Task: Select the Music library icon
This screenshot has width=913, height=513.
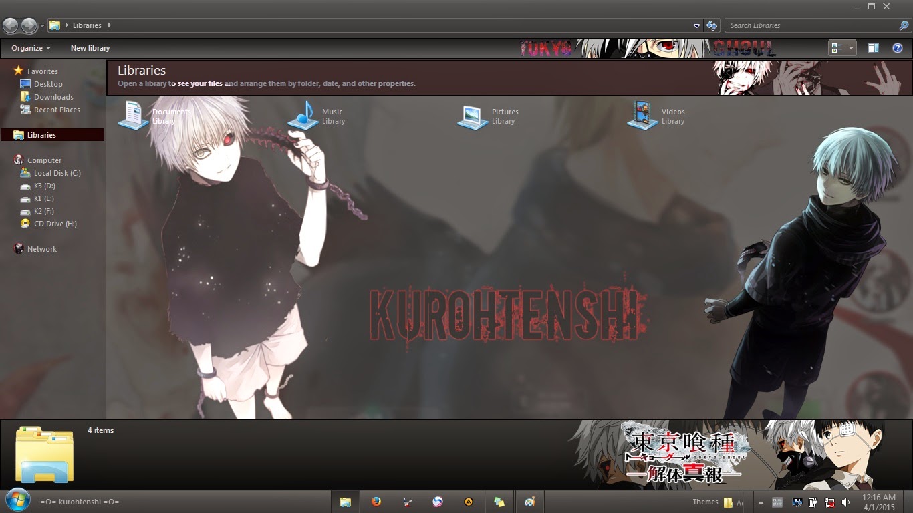Action: point(303,115)
